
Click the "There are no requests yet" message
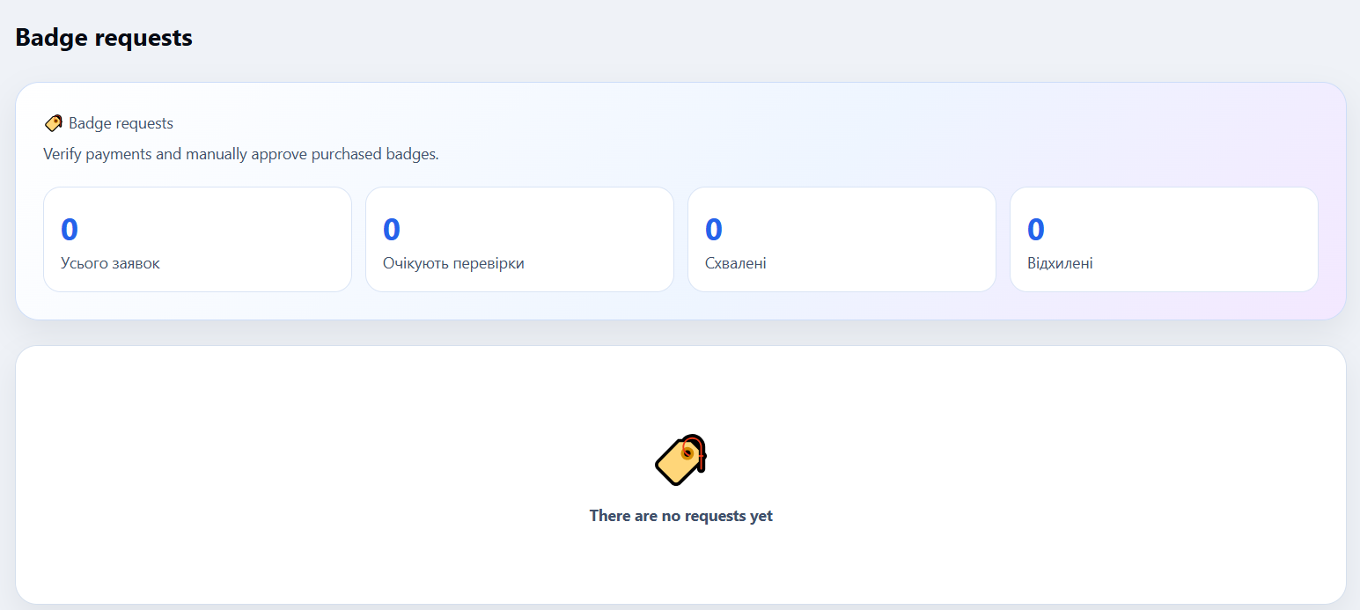click(680, 516)
